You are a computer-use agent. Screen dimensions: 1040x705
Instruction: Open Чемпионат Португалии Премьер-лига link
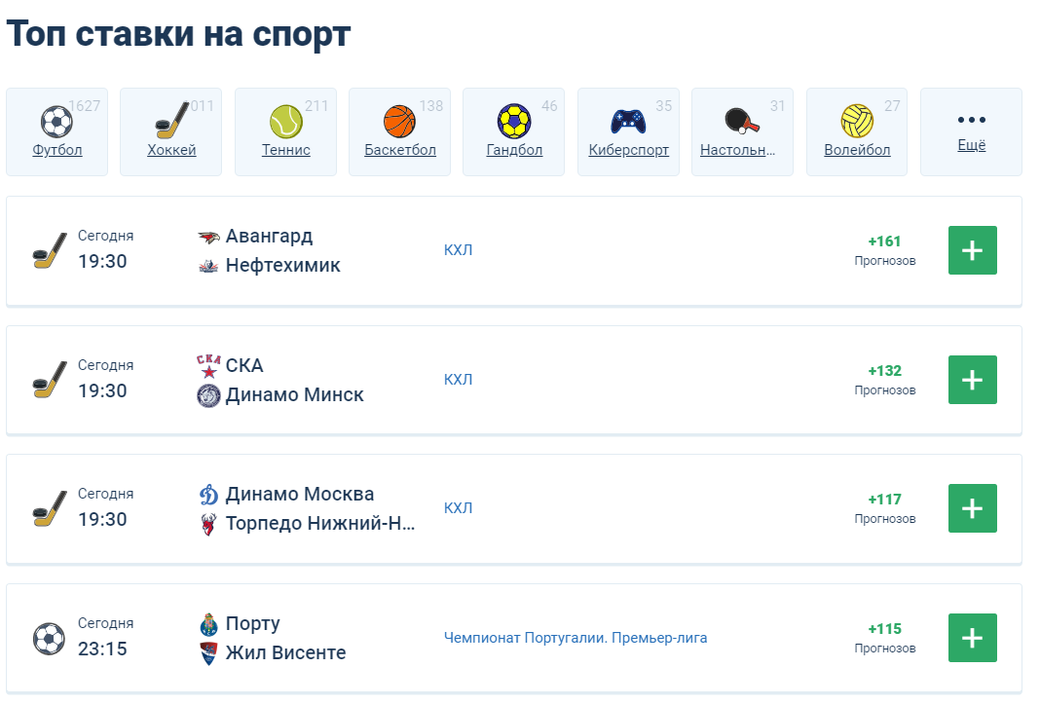click(x=576, y=638)
